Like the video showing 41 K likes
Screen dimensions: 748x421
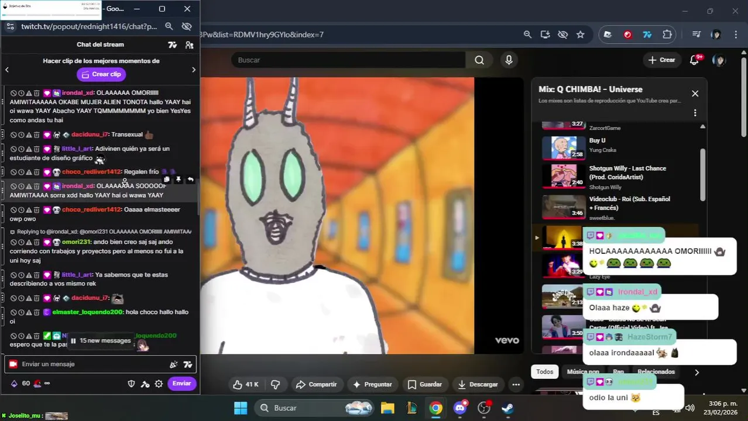246,385
